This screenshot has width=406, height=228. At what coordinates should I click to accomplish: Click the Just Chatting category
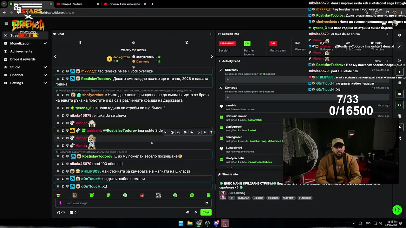click(237, 193)
